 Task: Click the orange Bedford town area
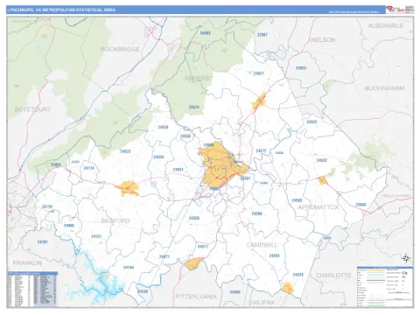(x=128, y=188)
